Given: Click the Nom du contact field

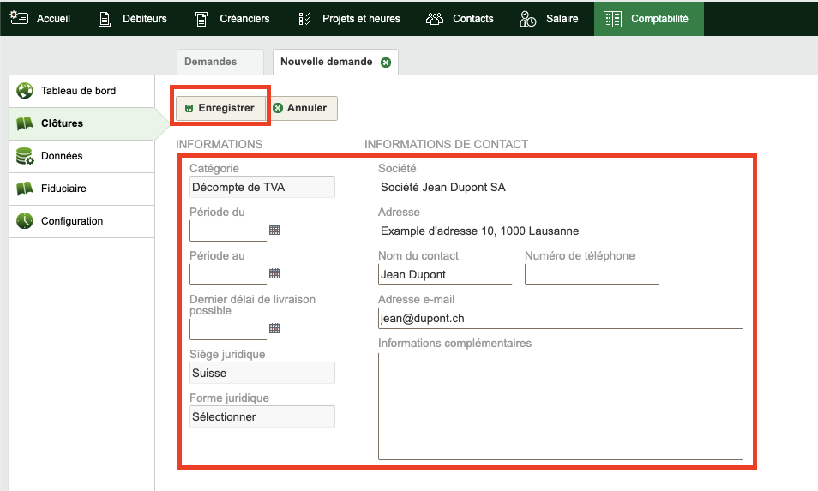Looking at the screenshot, I should pyautogui.click(x=444, y=275).
